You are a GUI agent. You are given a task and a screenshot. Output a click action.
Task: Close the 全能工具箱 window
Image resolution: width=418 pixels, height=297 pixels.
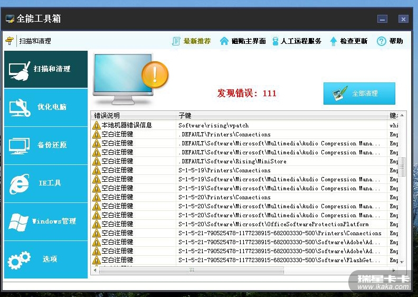pyautogui.click(x=403, y=19)
